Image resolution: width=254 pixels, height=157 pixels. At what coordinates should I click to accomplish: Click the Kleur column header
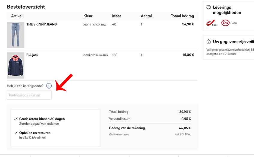88,16
